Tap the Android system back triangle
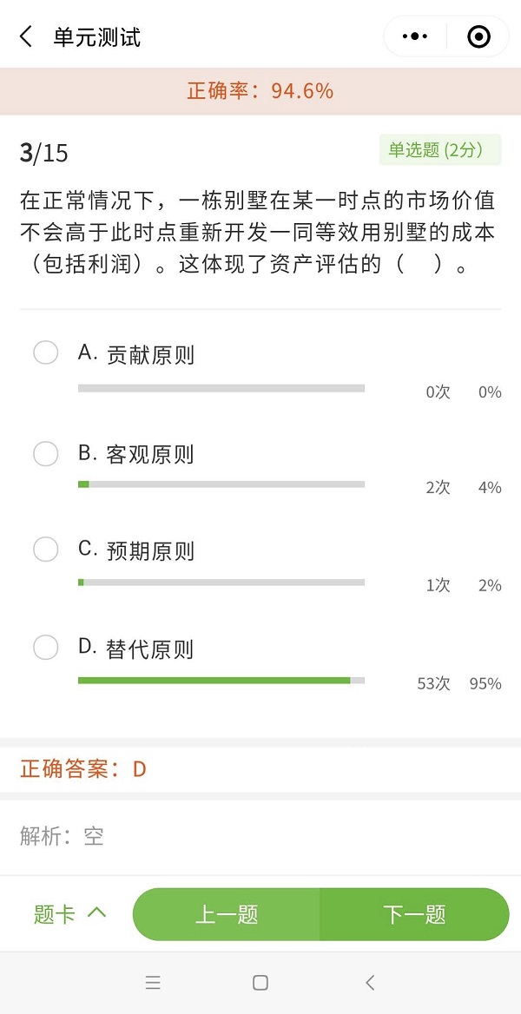This screenshot has height=1014, width=521. click(370, 983)
